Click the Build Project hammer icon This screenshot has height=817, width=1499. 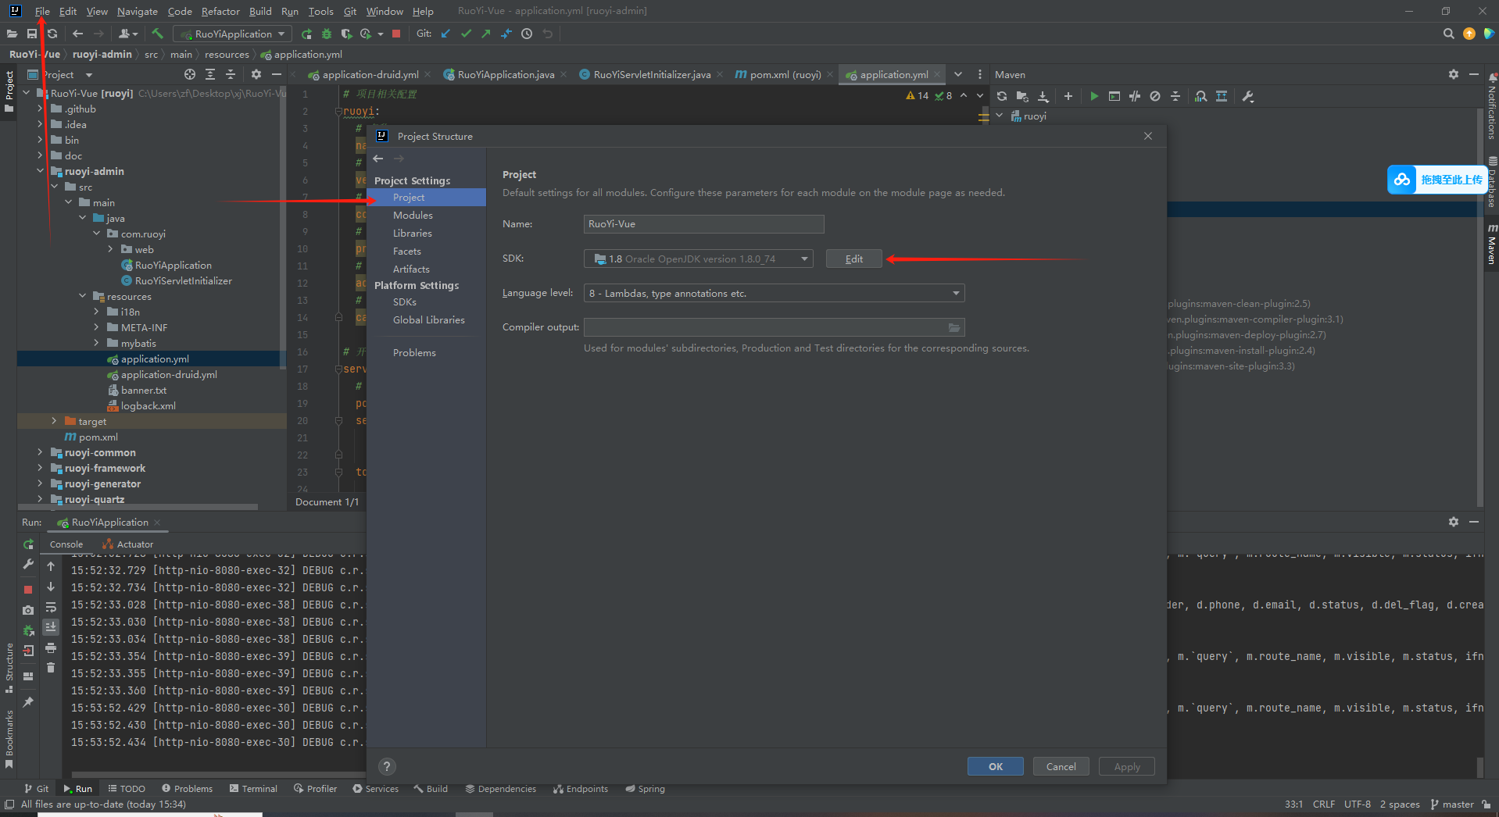pos(157,34)
